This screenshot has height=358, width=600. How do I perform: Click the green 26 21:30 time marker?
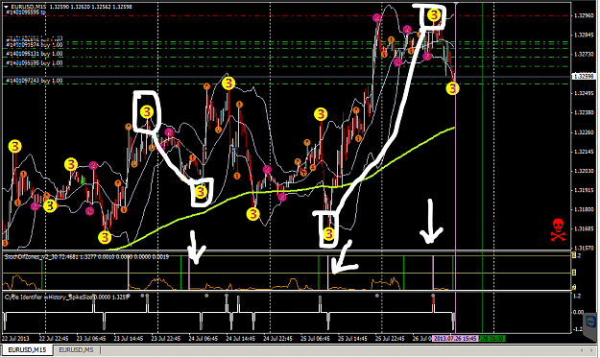[x=492, y=339]
